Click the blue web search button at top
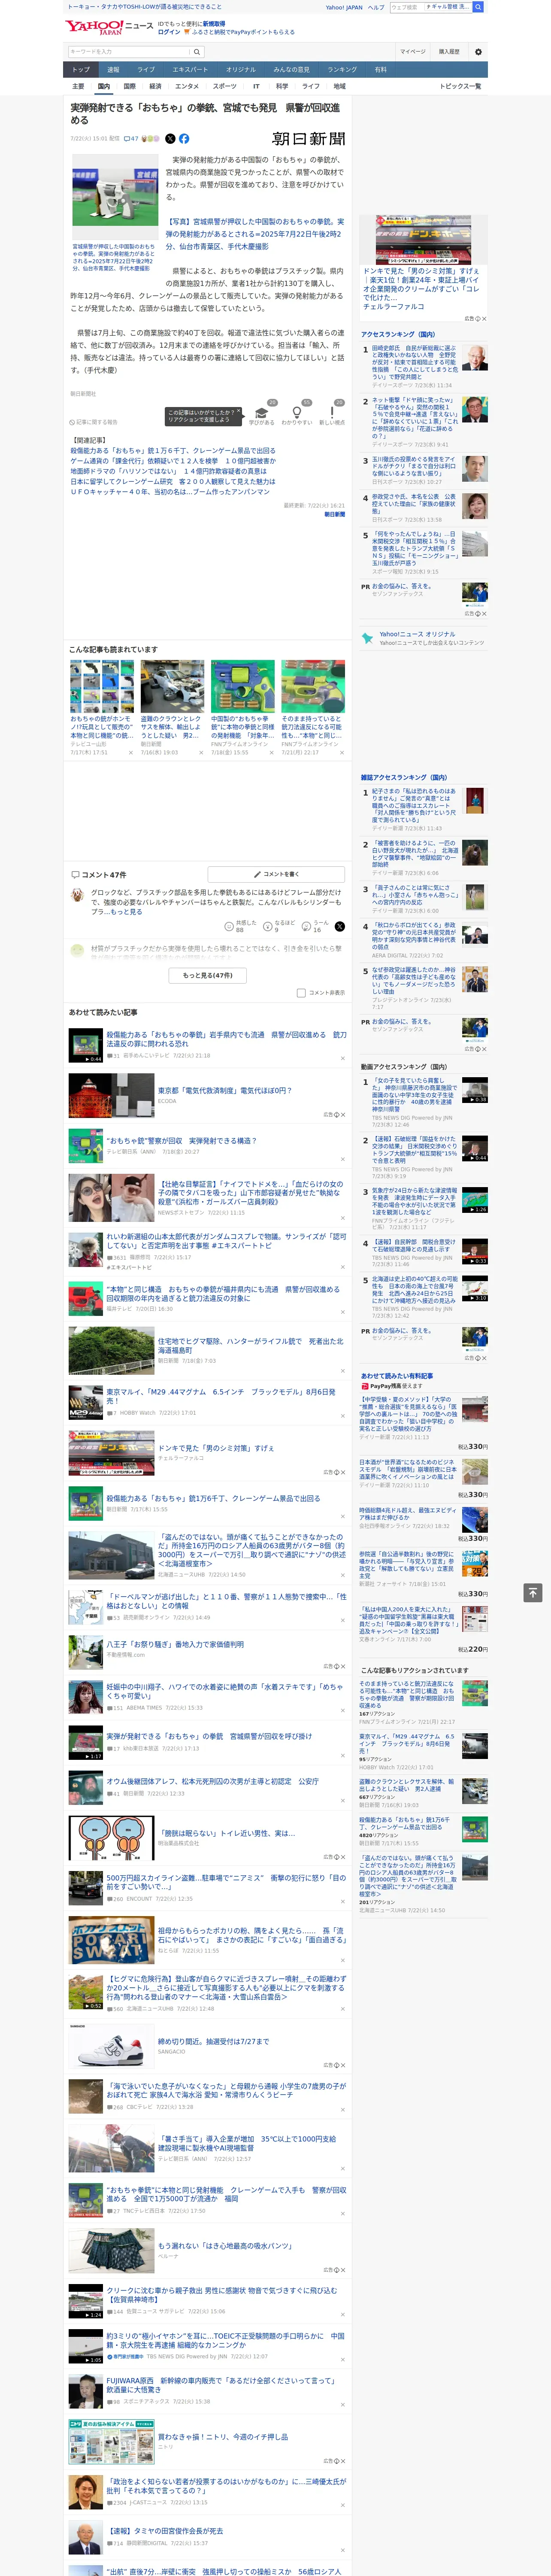The width and height of the screenshot is (551, 2576). 478,7
